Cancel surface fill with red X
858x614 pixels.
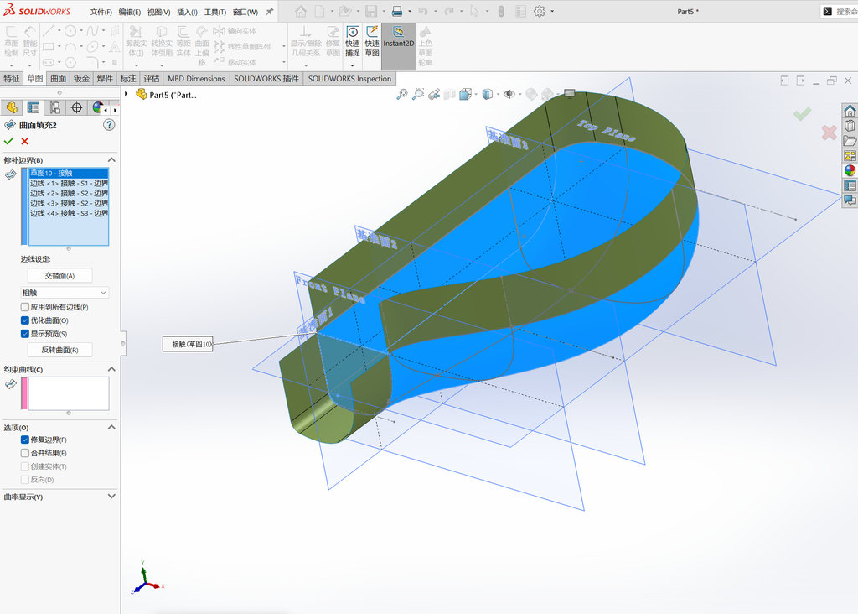(x=24, y=141)
